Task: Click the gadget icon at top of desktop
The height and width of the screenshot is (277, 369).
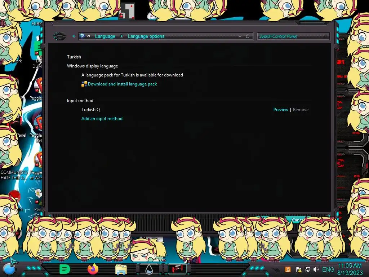Action: pos(126,11)
